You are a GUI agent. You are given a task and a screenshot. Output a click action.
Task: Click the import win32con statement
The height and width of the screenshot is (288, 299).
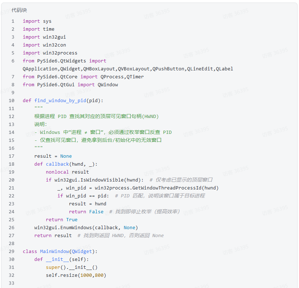44,45
